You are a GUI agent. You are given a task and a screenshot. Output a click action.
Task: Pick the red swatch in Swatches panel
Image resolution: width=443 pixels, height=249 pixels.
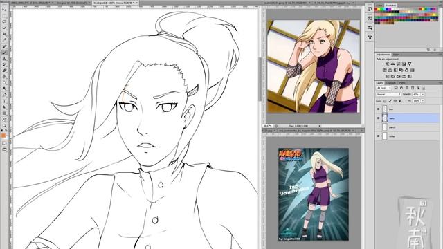pyautogui.click(x=376, y=9)
